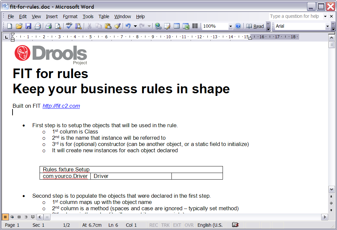Open the Edit menu

click(23, 16)
